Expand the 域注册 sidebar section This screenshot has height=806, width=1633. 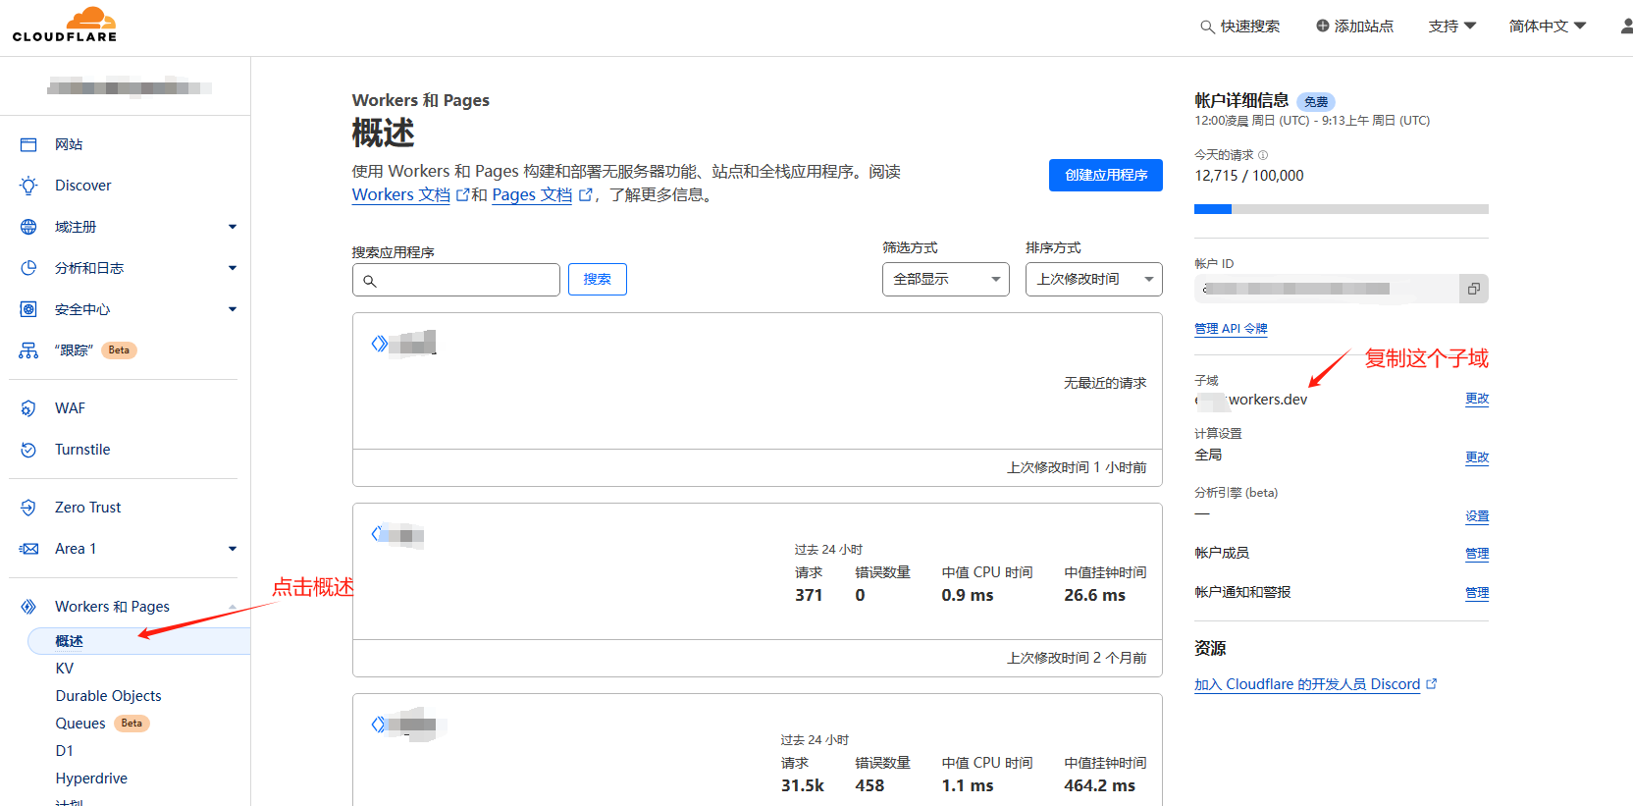233,227
